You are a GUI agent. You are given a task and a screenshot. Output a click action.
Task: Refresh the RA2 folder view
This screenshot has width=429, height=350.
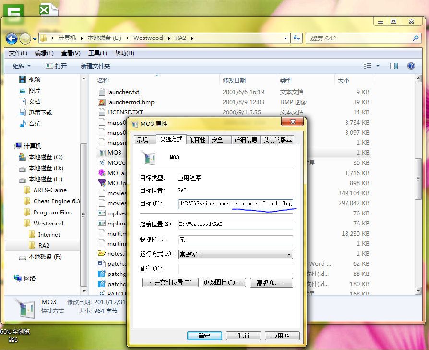pos(297,38)
